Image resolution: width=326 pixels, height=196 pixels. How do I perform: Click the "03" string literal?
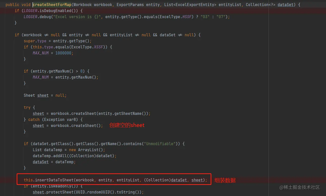(x=205, y=17)
